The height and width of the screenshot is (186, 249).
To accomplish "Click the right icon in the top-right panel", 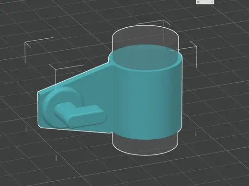I will pyautogui.click(x=212, y=2).
